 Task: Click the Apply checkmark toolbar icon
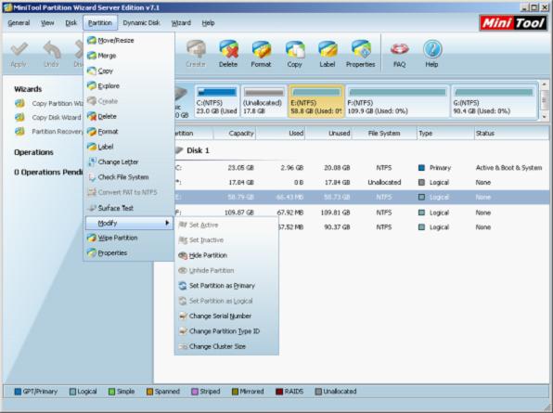19,54
